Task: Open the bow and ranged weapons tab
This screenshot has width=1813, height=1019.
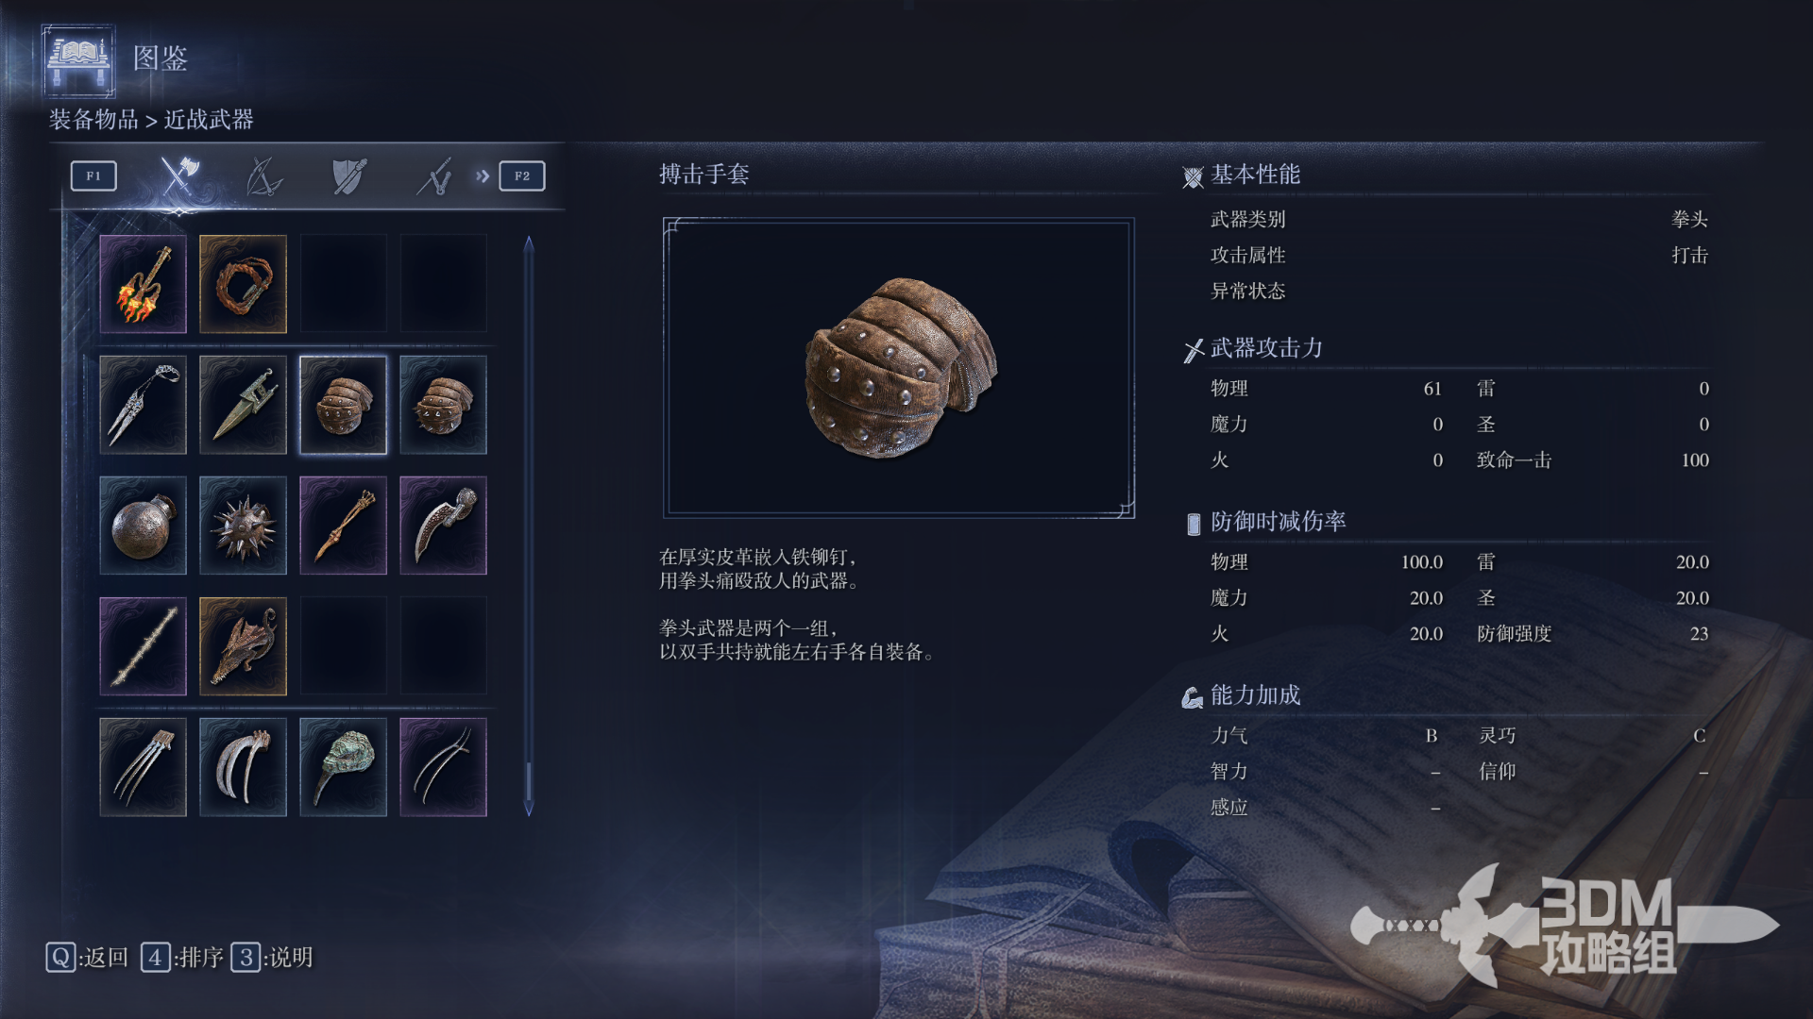Action: (x=263, y=175)
